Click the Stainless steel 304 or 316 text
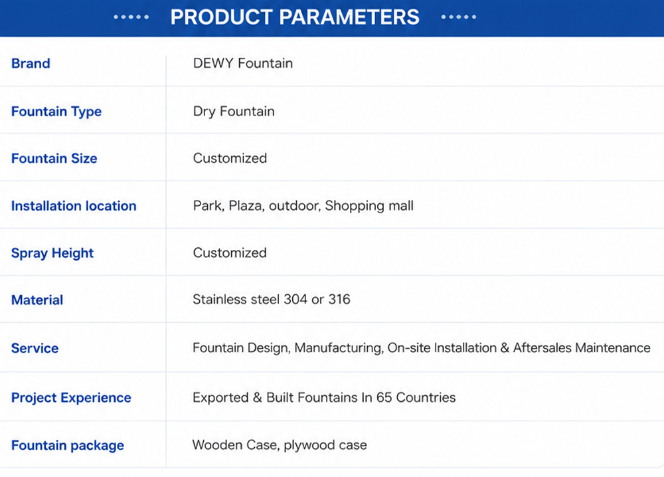 tap(272, 300)
